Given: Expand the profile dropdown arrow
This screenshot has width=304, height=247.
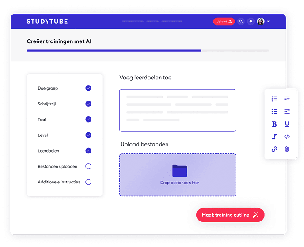Looking at the screenshot, I should pyautogui.click(x=268, y=22).
